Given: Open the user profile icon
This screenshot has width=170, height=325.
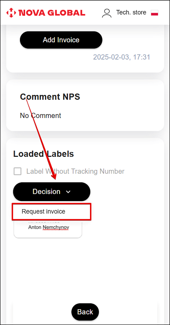Looking at the screenshot, I should [x=107, y=13].
